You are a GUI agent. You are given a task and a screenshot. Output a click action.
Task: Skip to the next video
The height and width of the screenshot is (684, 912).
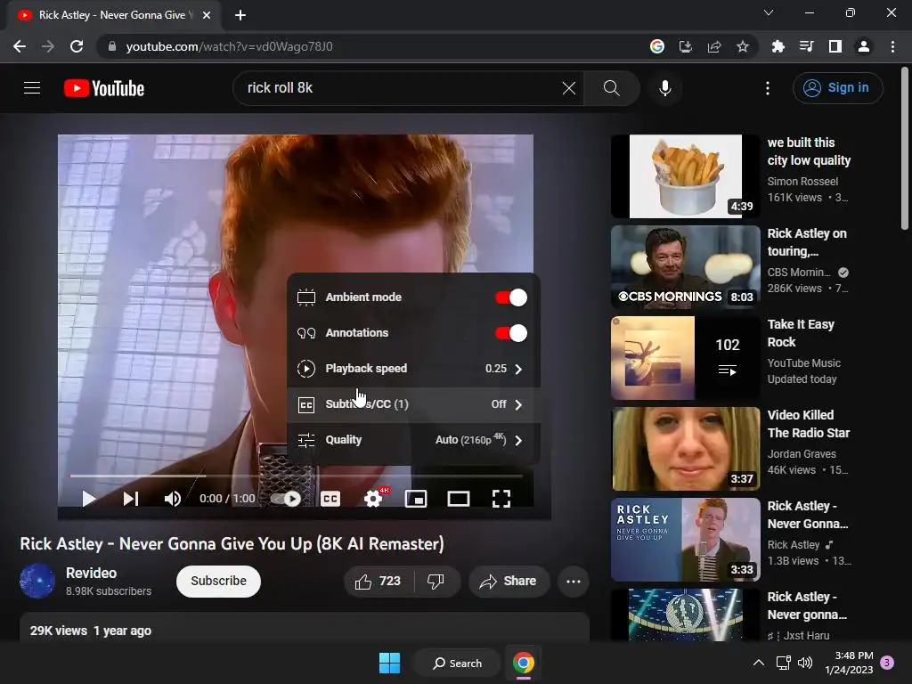131,499
